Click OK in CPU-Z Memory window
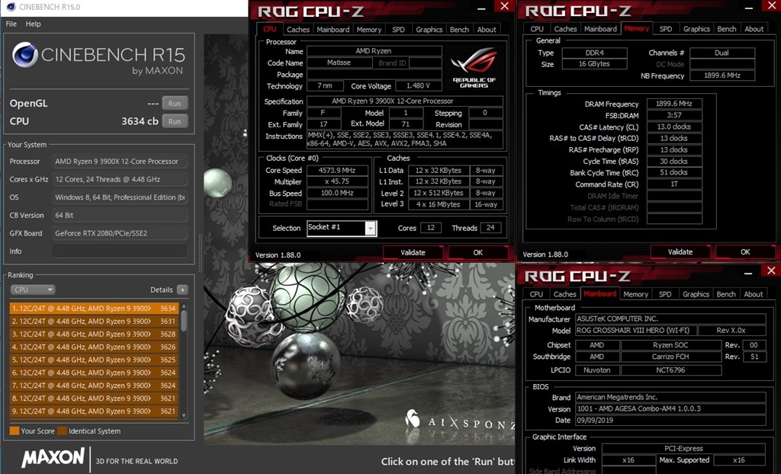 coord(745,252)
